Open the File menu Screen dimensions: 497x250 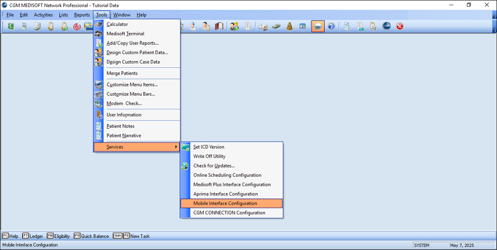10,15
